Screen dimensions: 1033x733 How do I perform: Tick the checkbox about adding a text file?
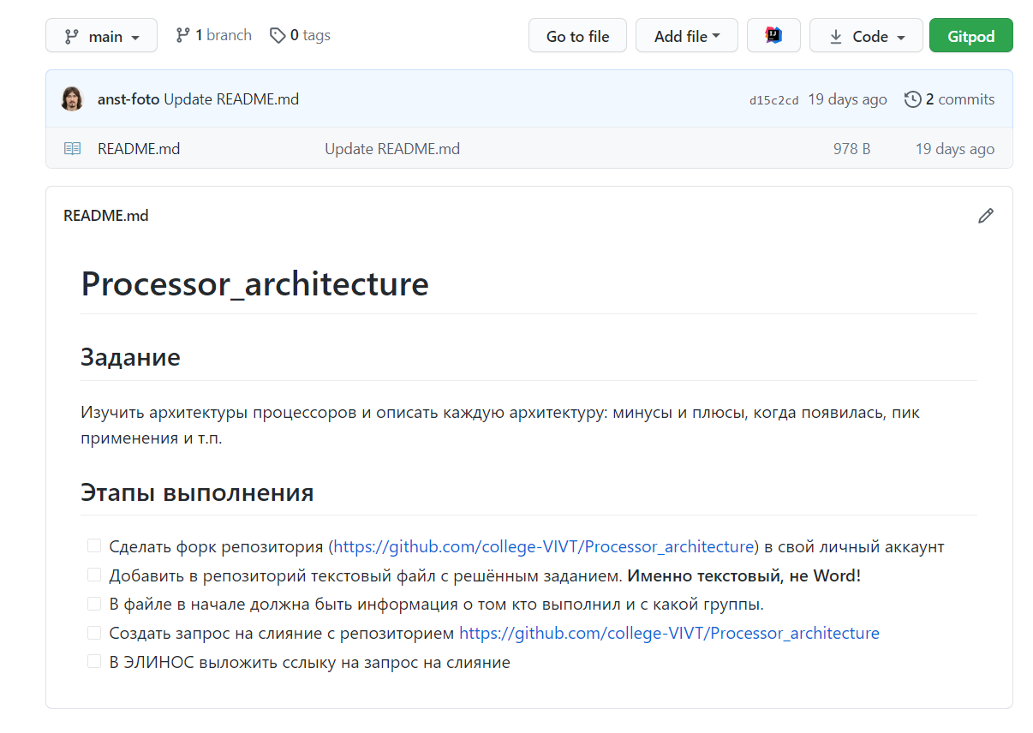(x=93, y=575)
